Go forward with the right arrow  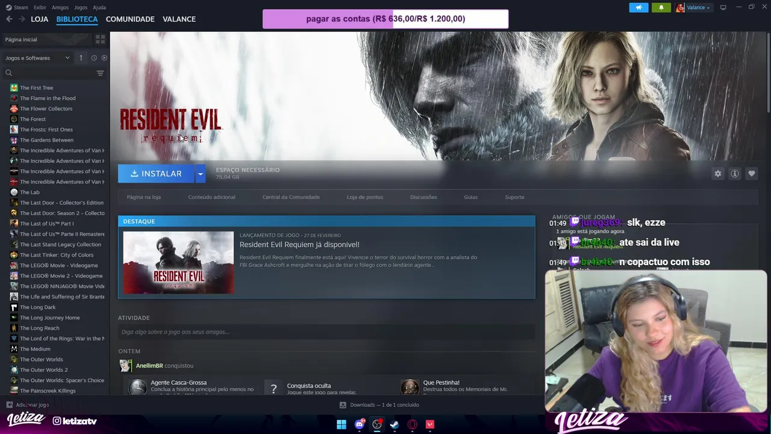(x=22, y=19)
